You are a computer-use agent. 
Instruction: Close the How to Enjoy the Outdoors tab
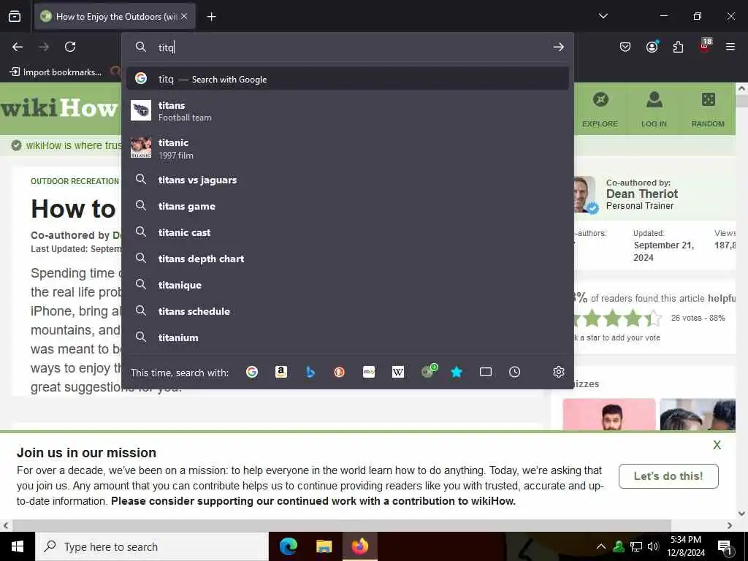coord(184,16)
